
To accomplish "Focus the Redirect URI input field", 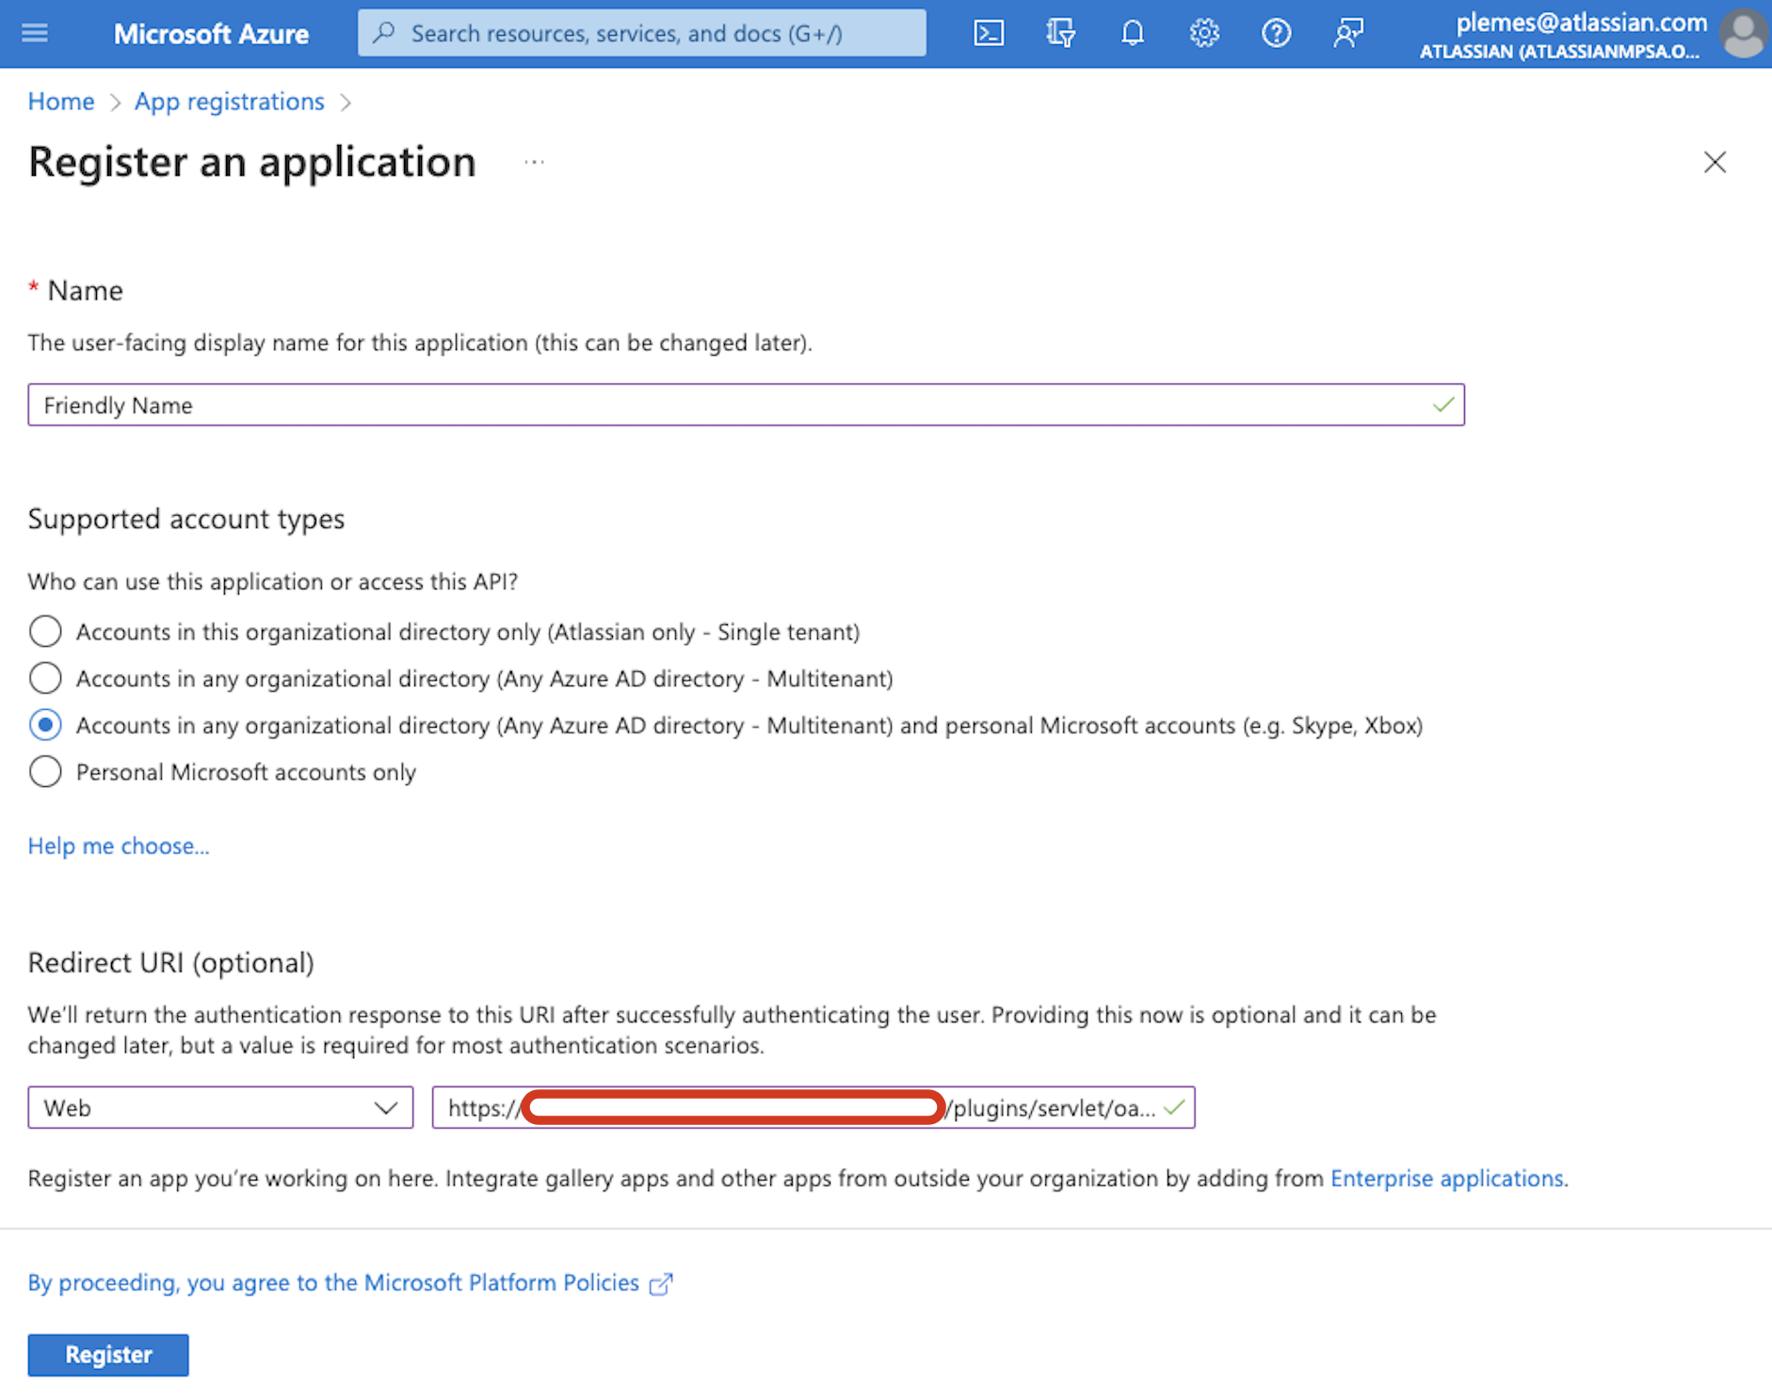I will [x=814, y=1108].
